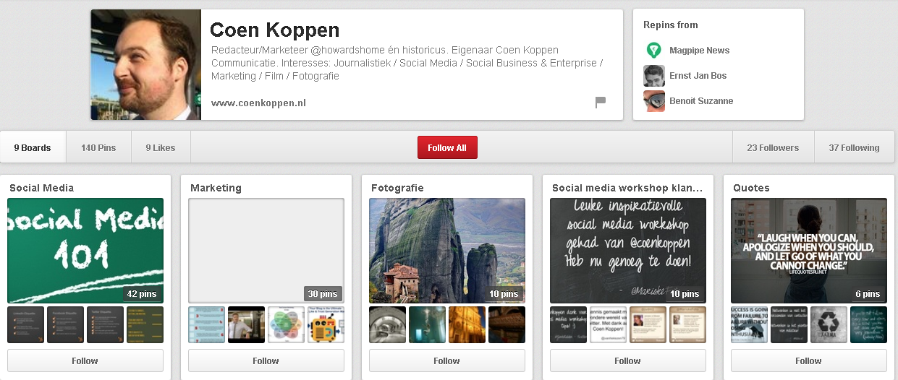The width and height of the screenshot is (898, 380).
Task: View 23 Followers tab
Action: click(773, 148)
